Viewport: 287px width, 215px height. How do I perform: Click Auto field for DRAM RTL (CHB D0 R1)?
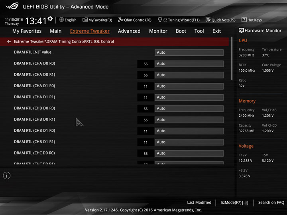pyautogui.click(x=189, y=119)
